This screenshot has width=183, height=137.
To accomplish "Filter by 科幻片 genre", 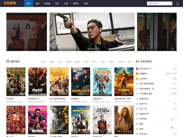I will pyautogui.click(x=60, y=62).
